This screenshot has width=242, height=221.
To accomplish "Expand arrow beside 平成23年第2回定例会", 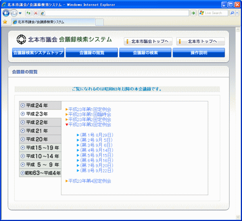I will pos(67,120).
